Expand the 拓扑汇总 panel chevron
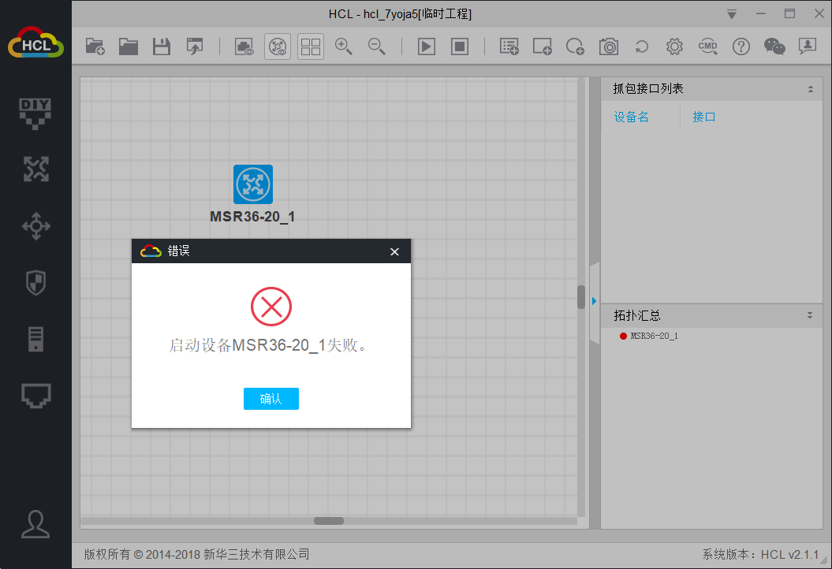The image size is (832, 569). click(x=810, y=315)
